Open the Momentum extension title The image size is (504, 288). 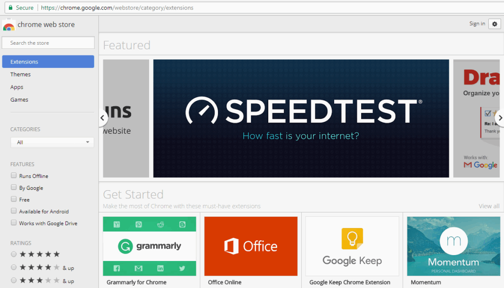tap(426, 282)
